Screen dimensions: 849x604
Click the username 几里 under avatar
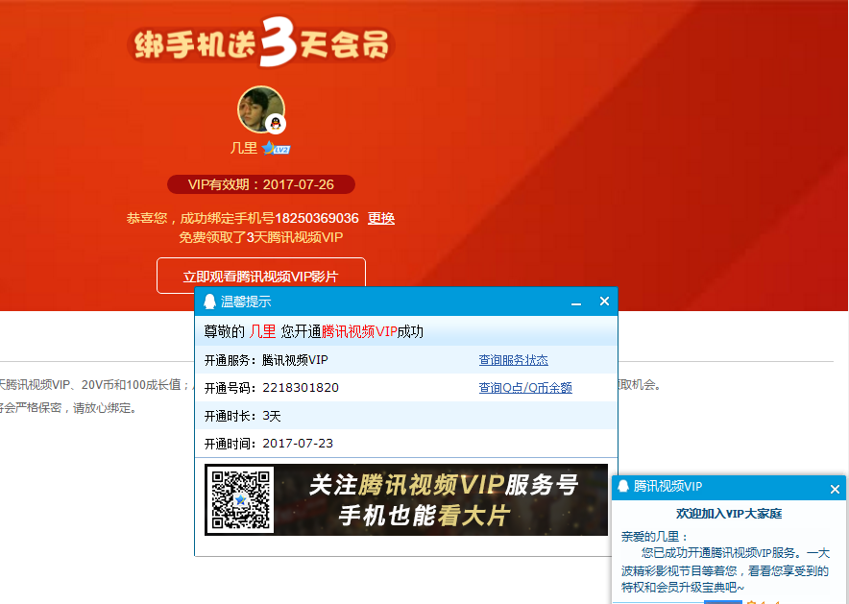[244, 148]
